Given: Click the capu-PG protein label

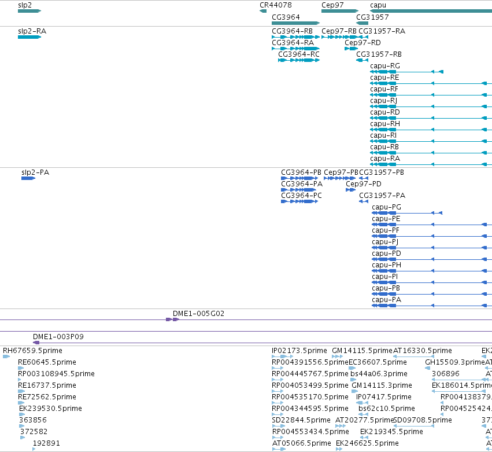Looking at the screenshot, I should coord(387,207).
